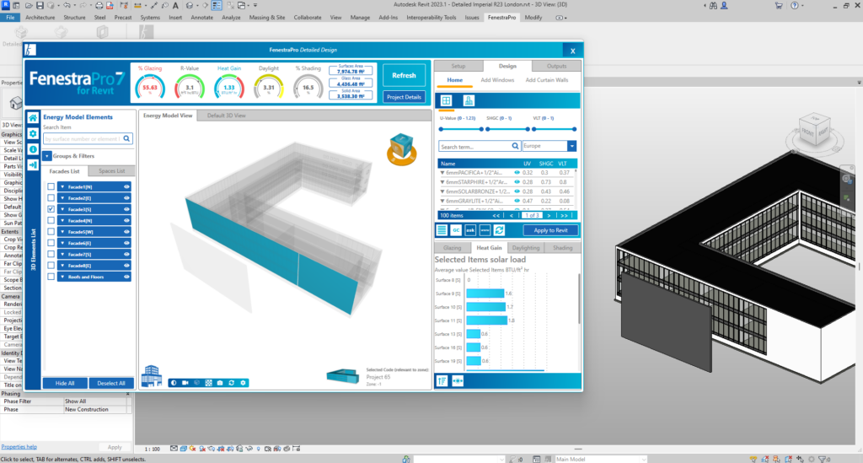Click the GC icon below glazing table
This screenshot has width=863, height=463.
point(456,230)
